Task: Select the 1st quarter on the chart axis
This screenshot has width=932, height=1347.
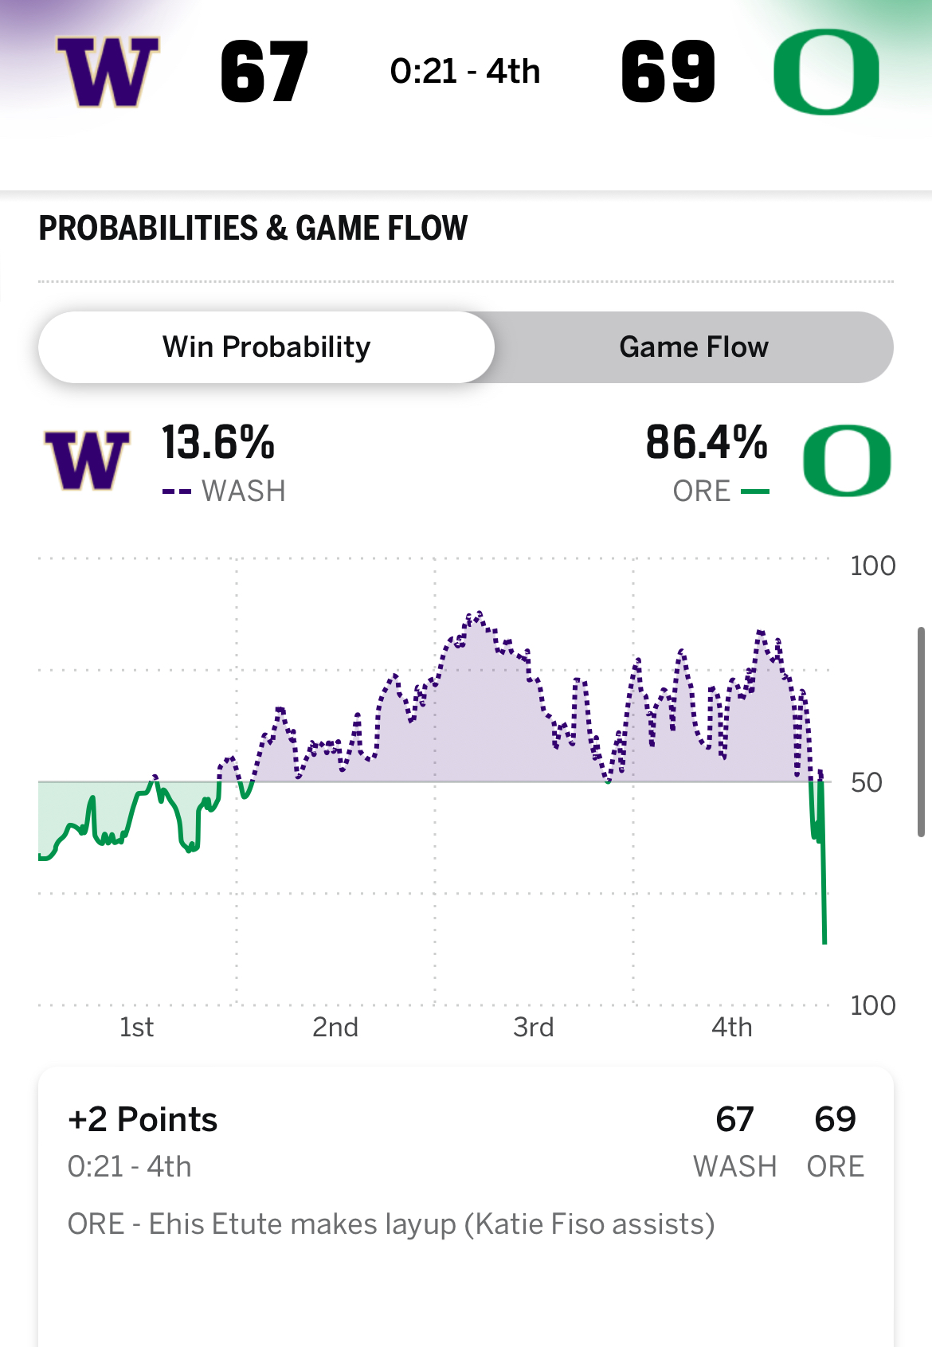Action: (136, 1028)
